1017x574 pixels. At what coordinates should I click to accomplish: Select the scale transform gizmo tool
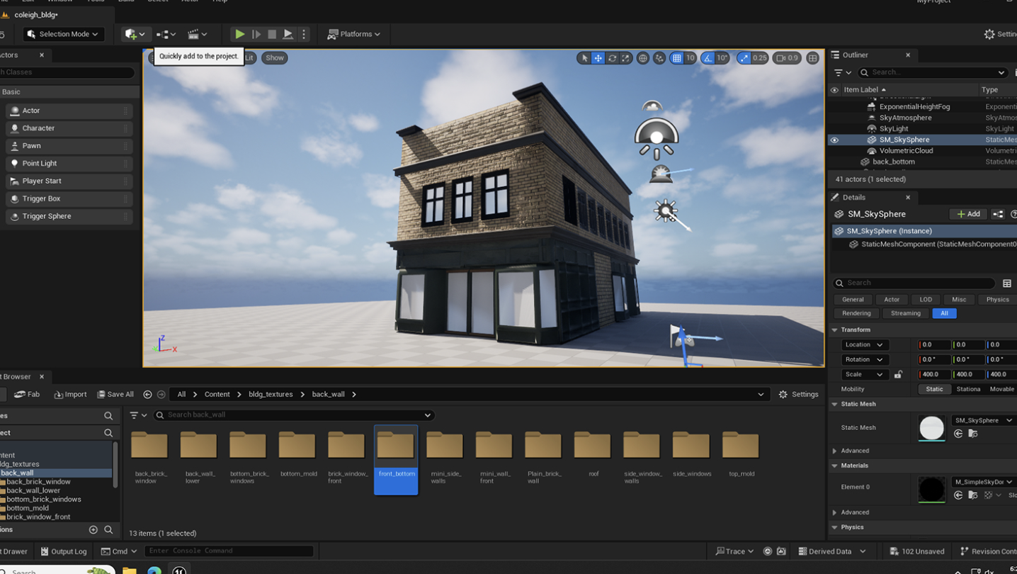point(626,58)
